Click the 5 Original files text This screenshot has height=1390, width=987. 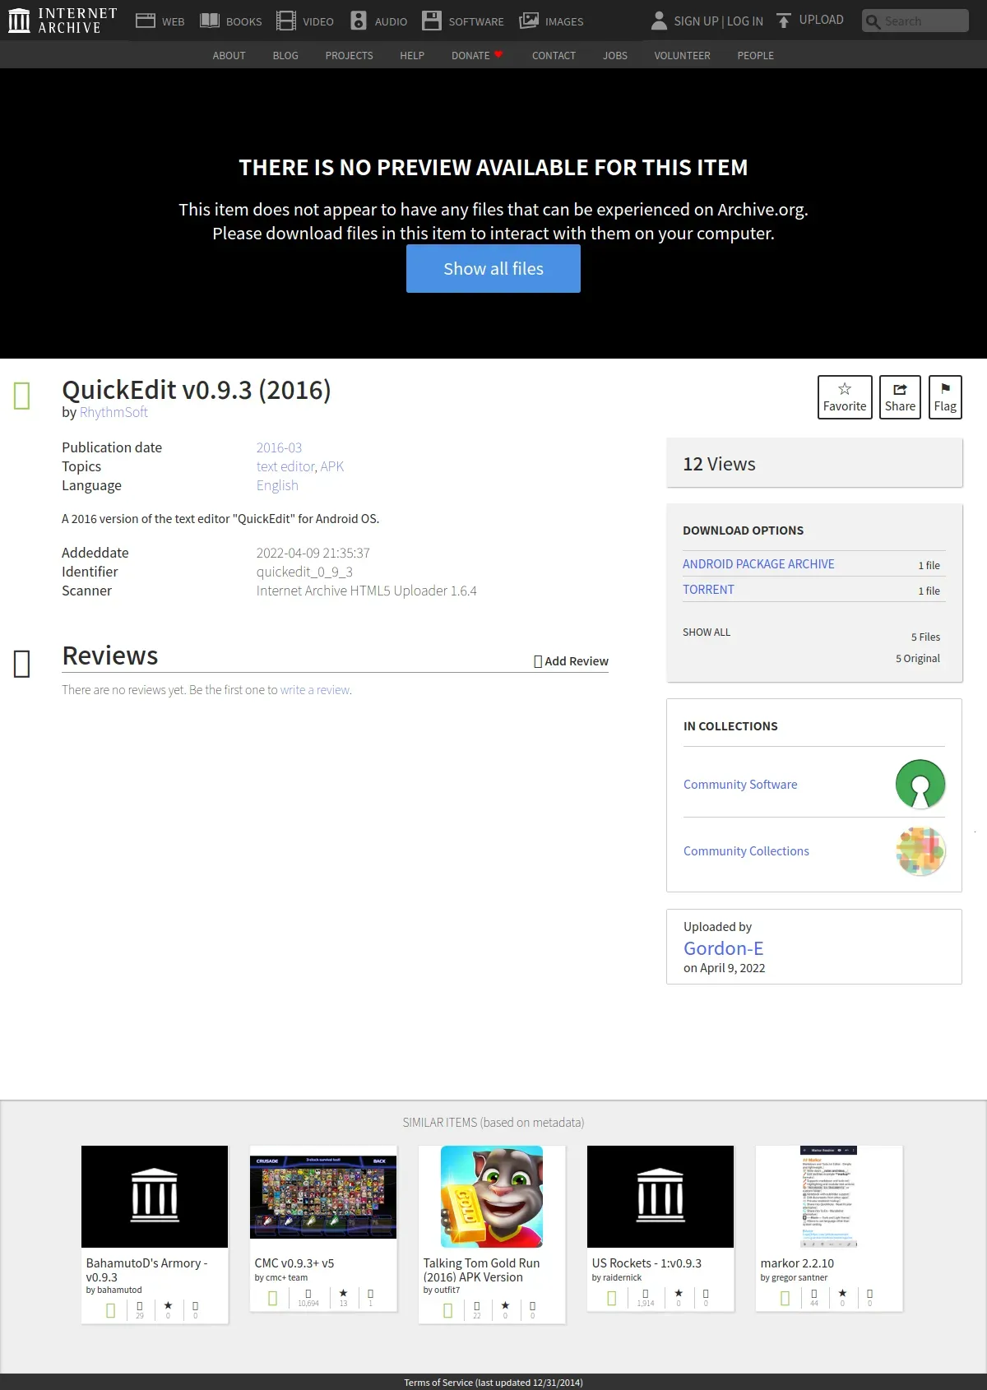click(917, 658)
